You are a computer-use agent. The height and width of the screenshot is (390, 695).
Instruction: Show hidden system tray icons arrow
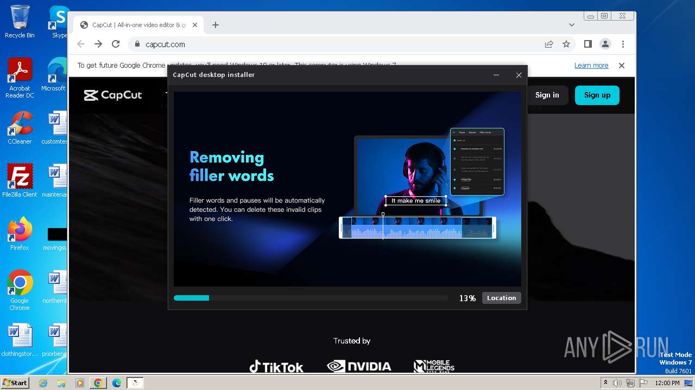pos(605,383)
